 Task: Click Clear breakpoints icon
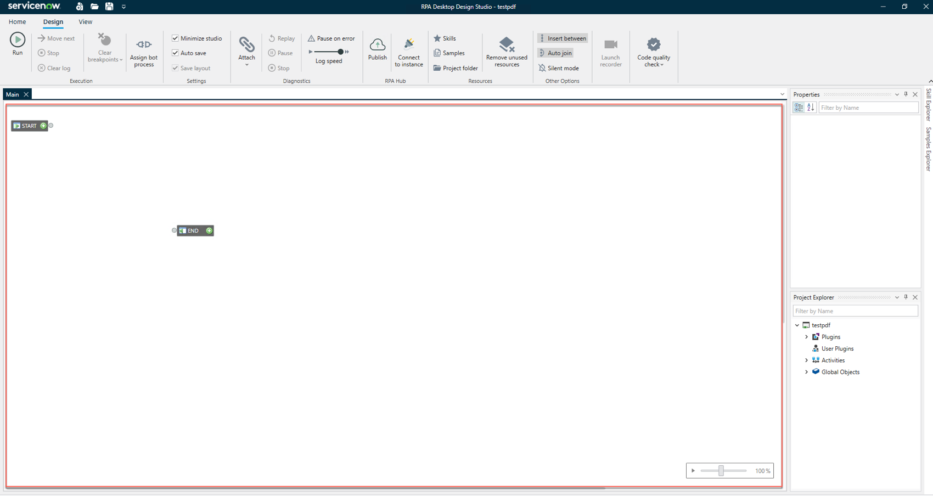click(x=104, y=40)
